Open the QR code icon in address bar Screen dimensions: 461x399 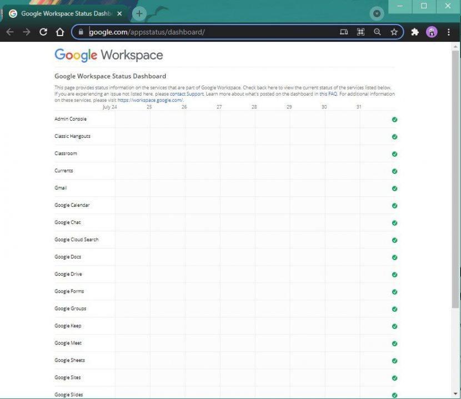point(360,32)
